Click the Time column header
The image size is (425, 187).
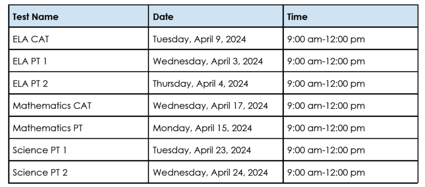click(x=297, y=17)
